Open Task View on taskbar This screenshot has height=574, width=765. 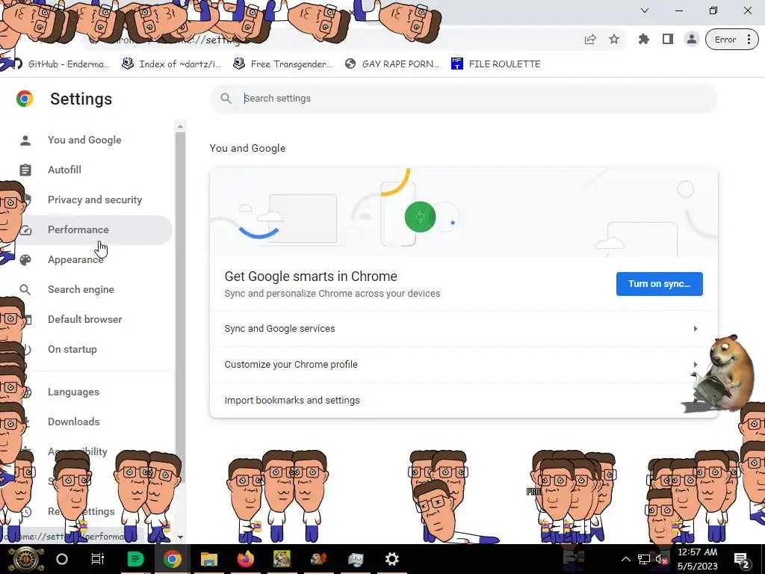(x=98, y=559)
